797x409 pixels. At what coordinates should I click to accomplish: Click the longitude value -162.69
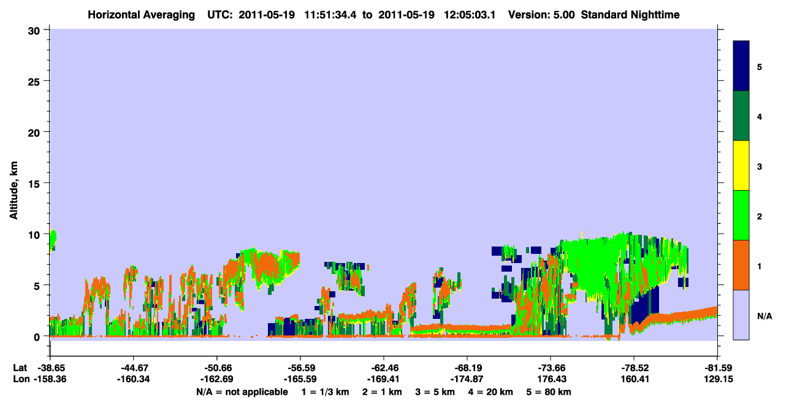(216, 379)
